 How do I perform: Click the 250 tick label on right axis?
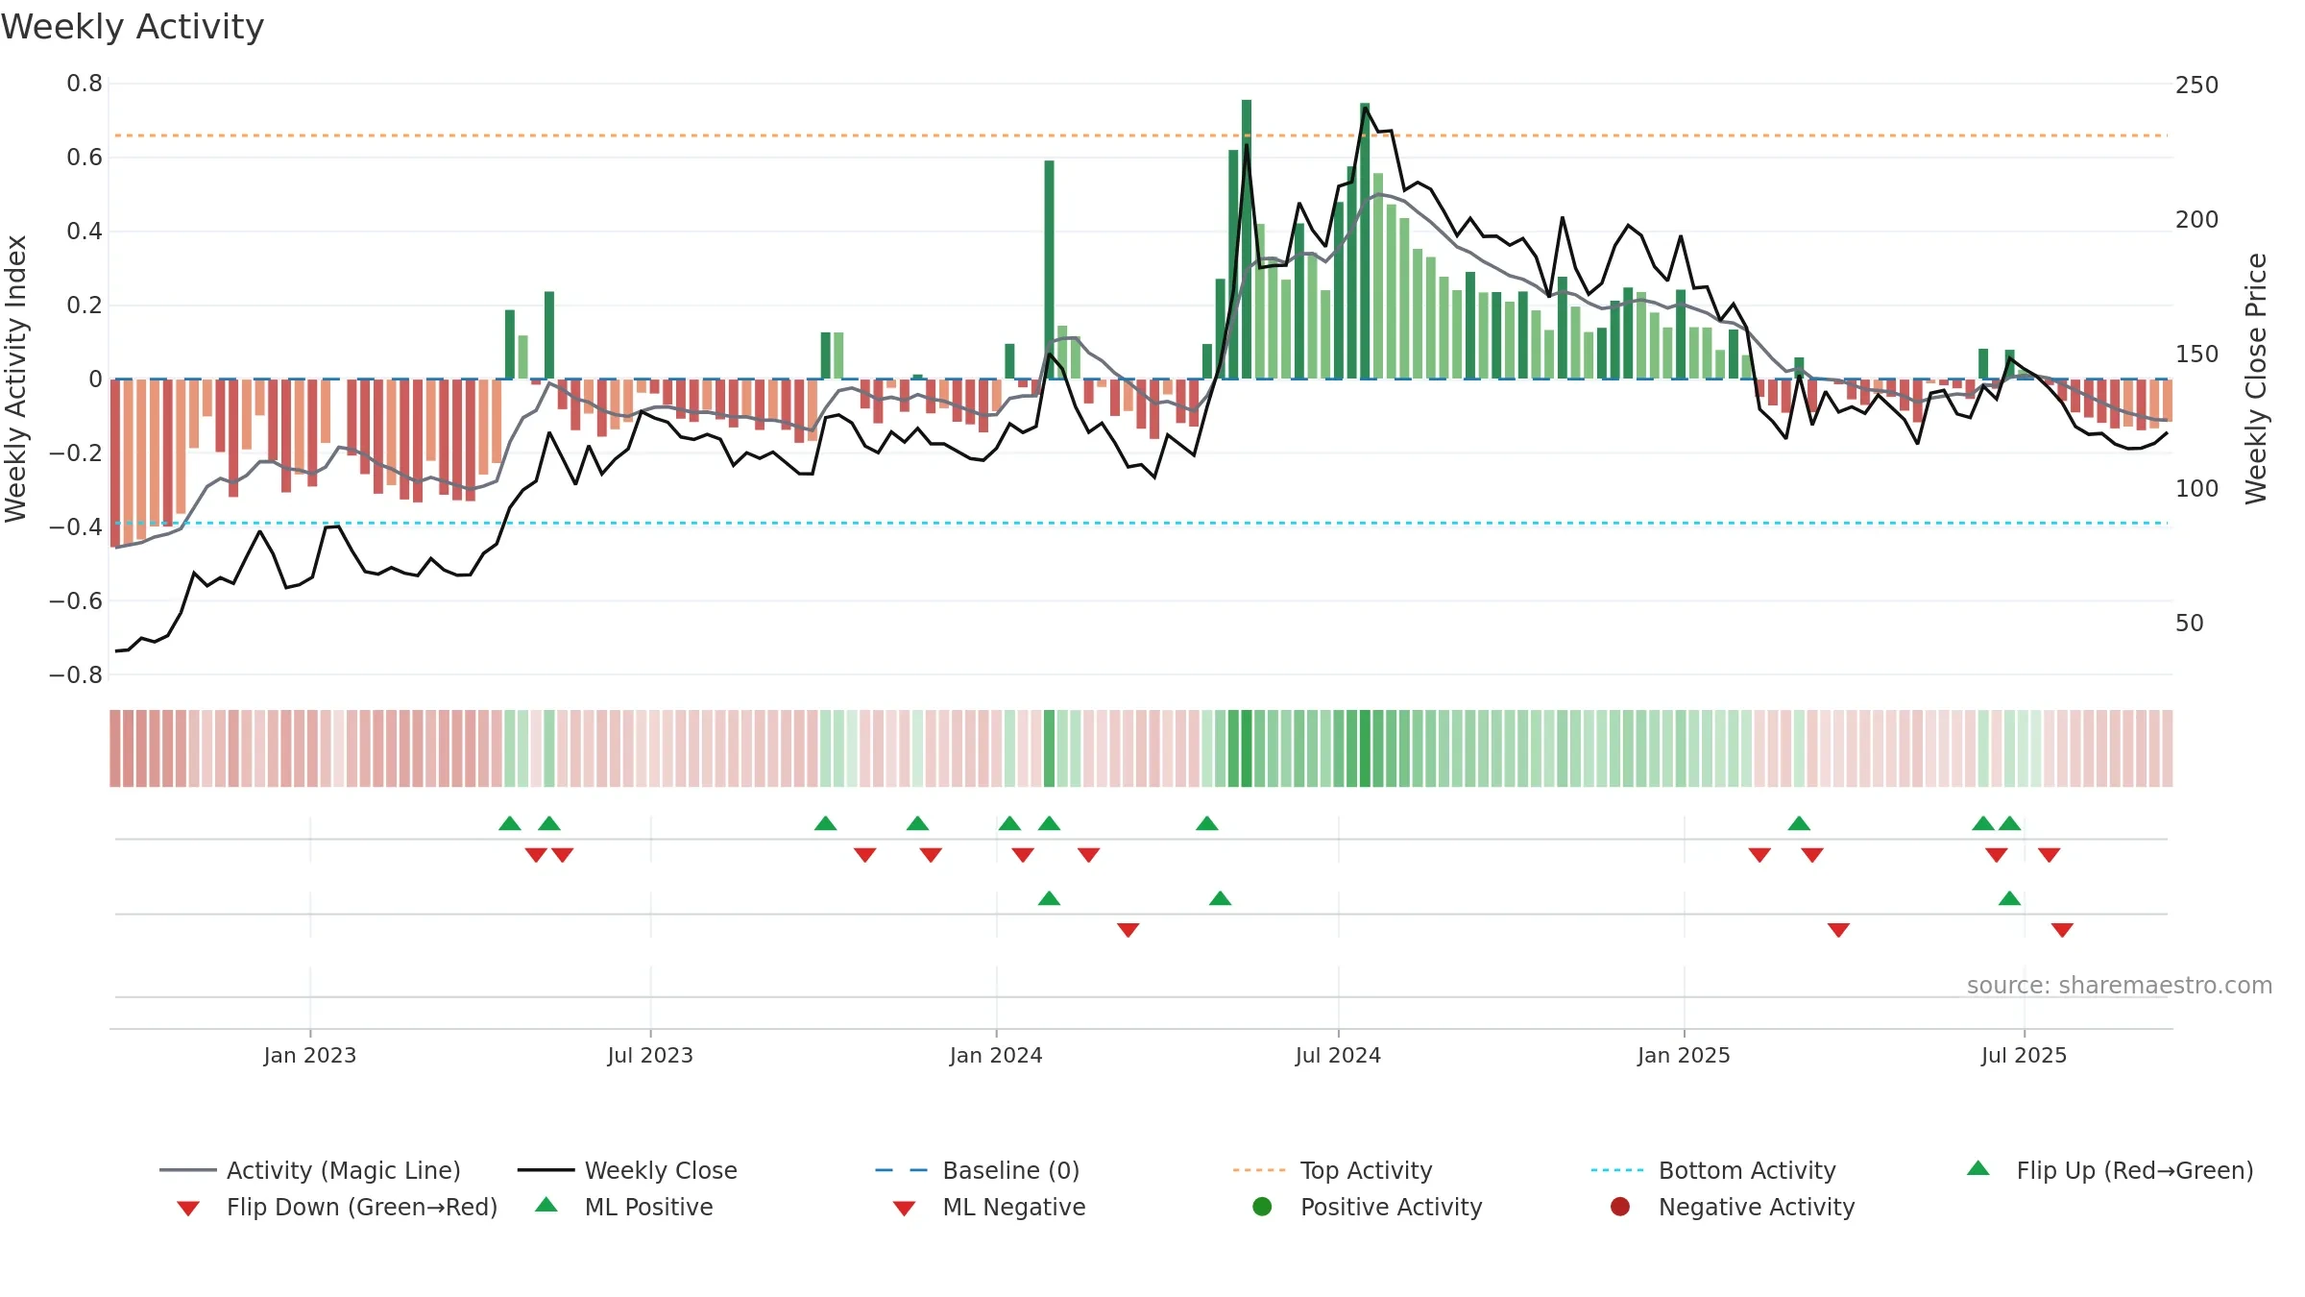tap(2197, 85)
